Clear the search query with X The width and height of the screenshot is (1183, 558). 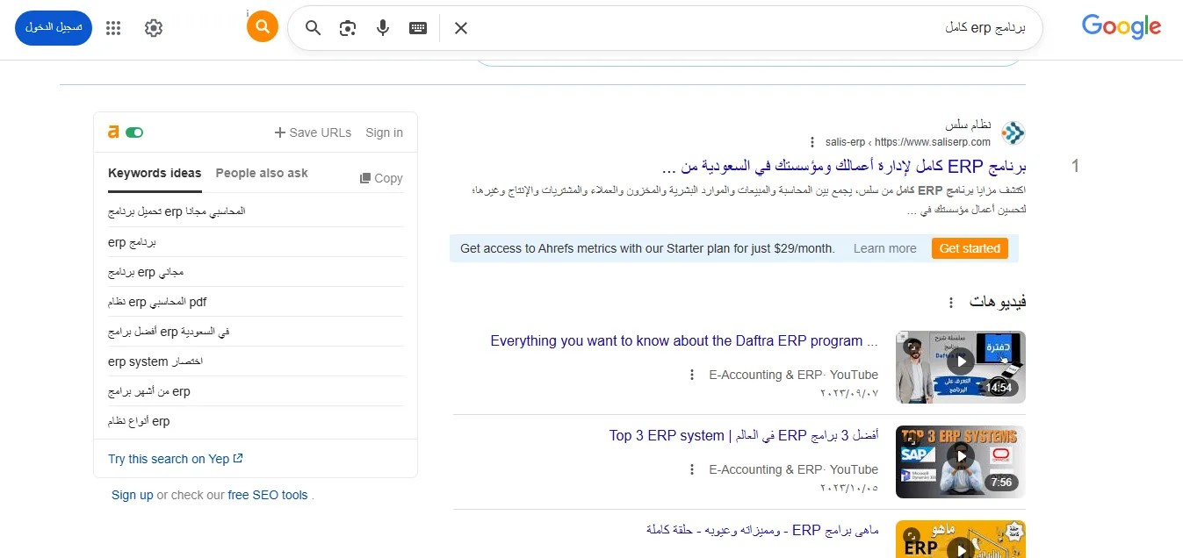tap(461, 28)
